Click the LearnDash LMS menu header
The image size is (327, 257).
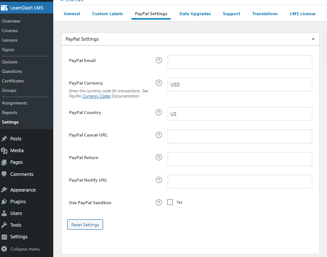click(x=26, y=8)
